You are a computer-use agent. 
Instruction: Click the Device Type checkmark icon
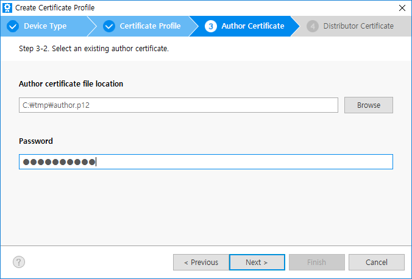click(13, 26)
